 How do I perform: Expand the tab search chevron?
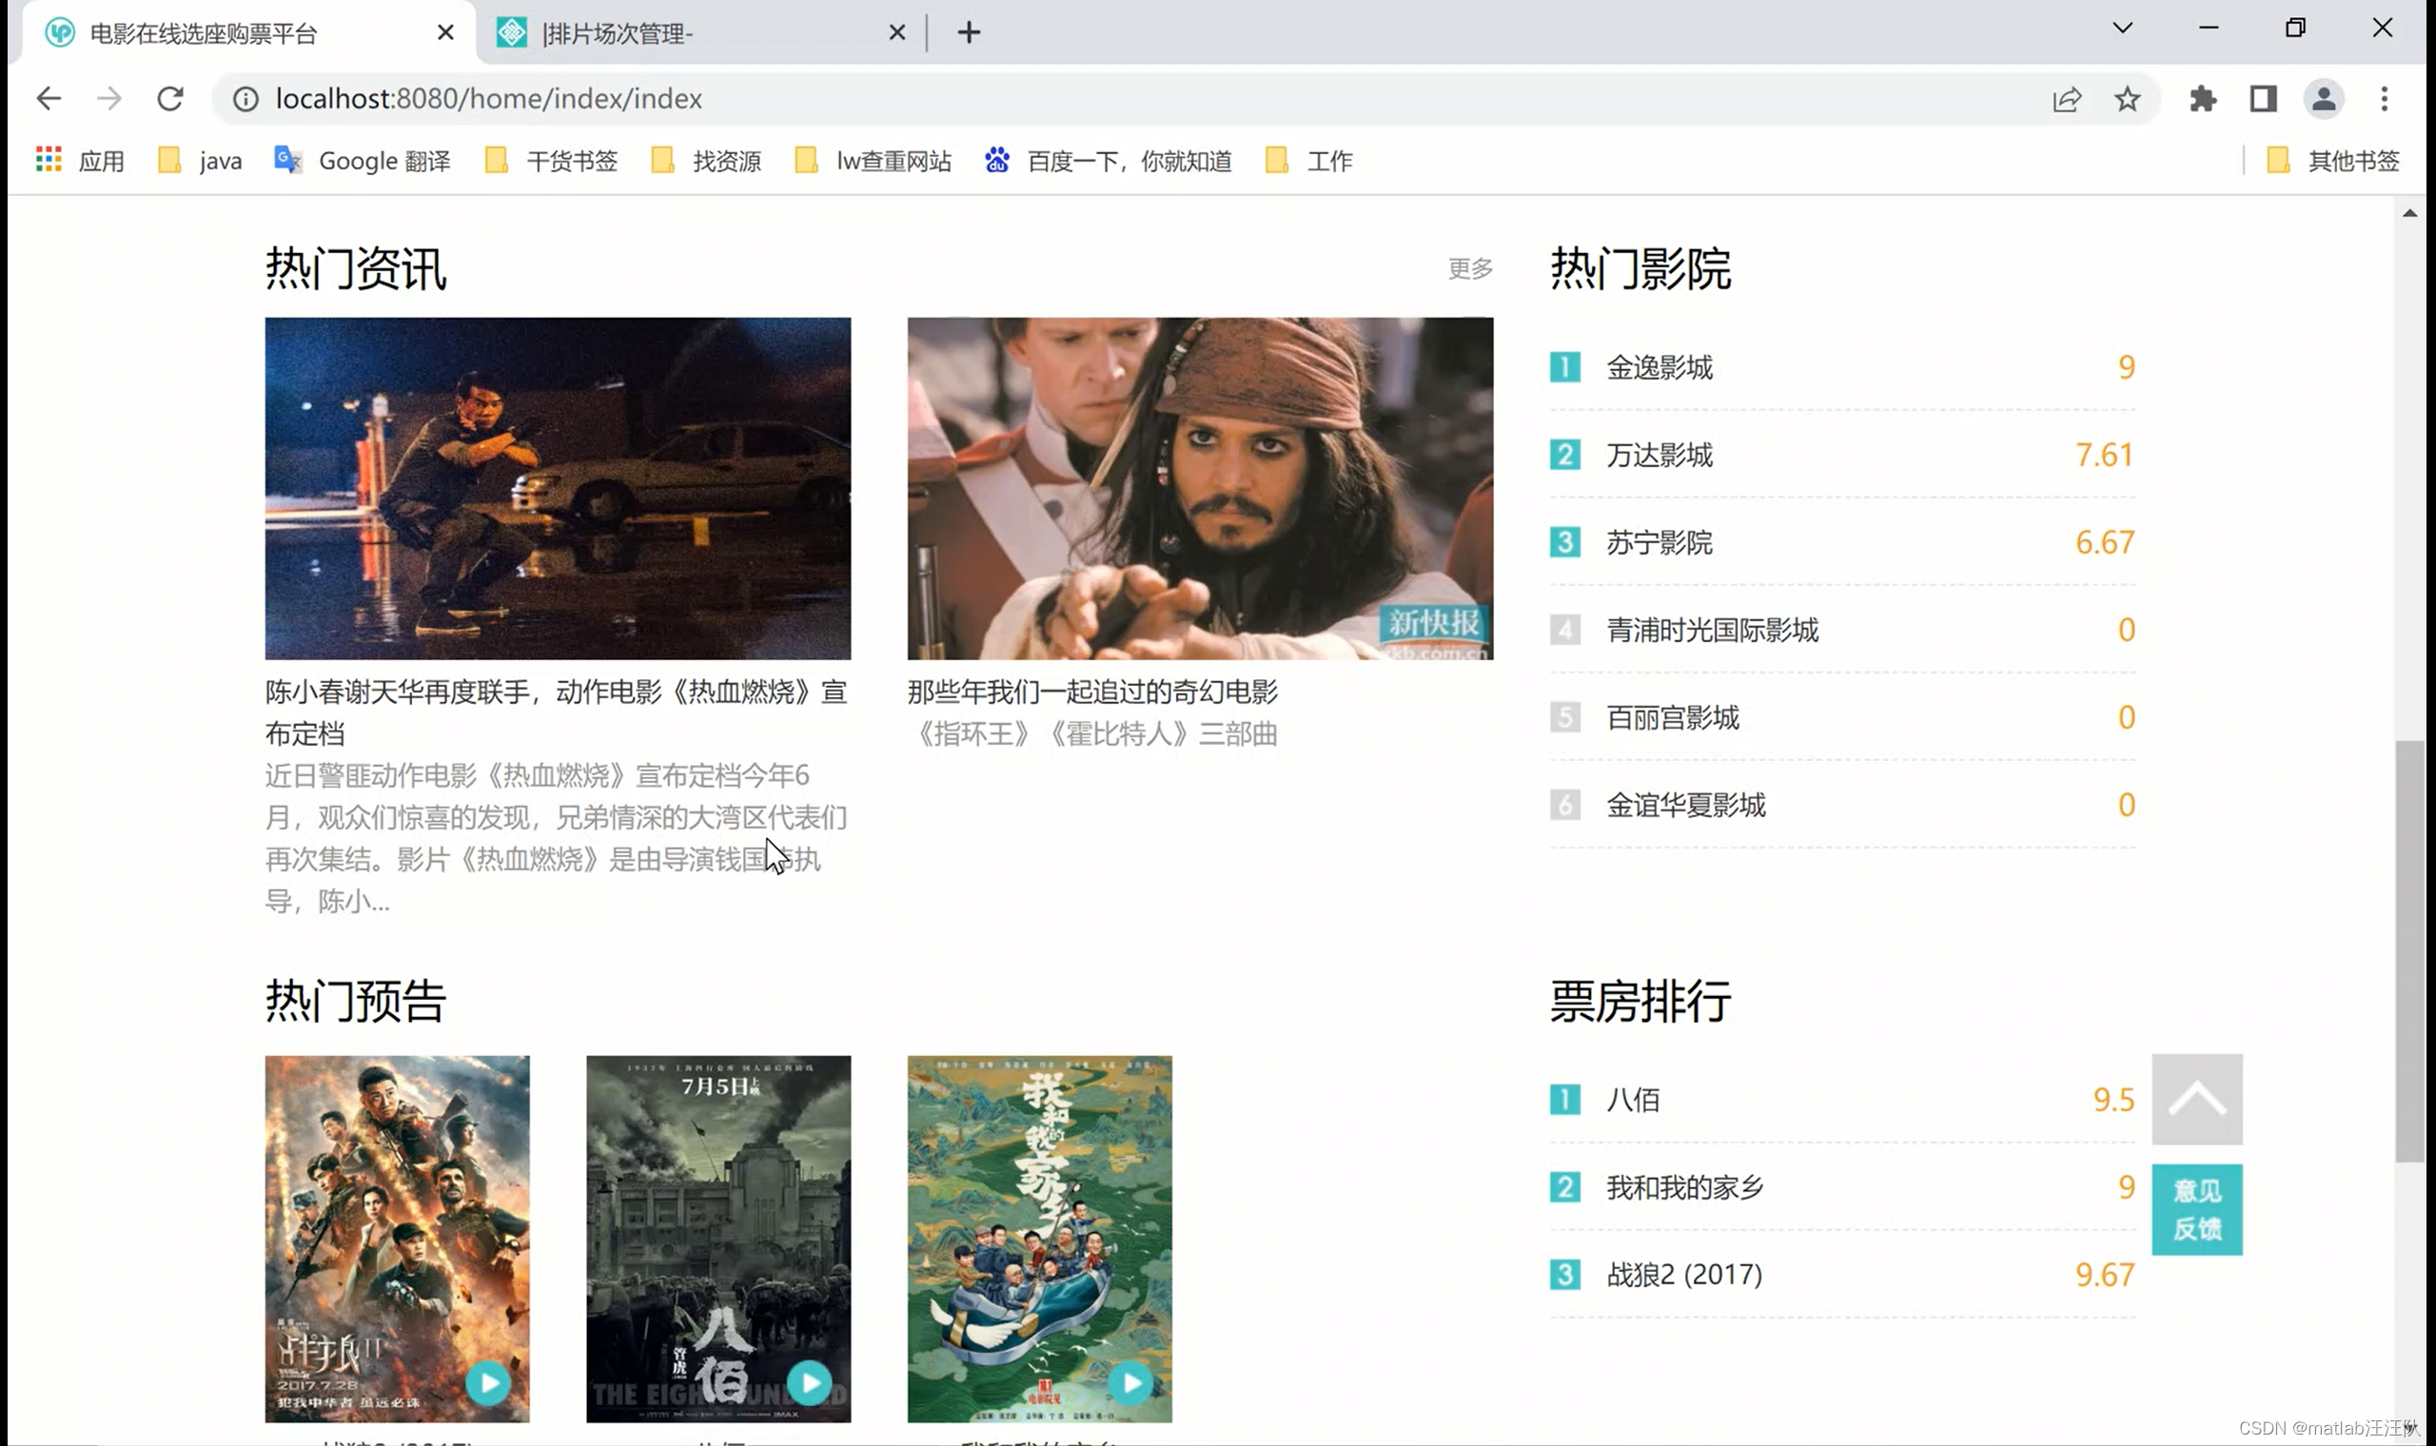[2122, 29]
